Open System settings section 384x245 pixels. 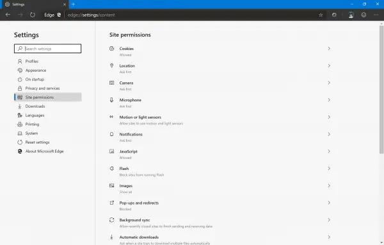tap(48, 133)
